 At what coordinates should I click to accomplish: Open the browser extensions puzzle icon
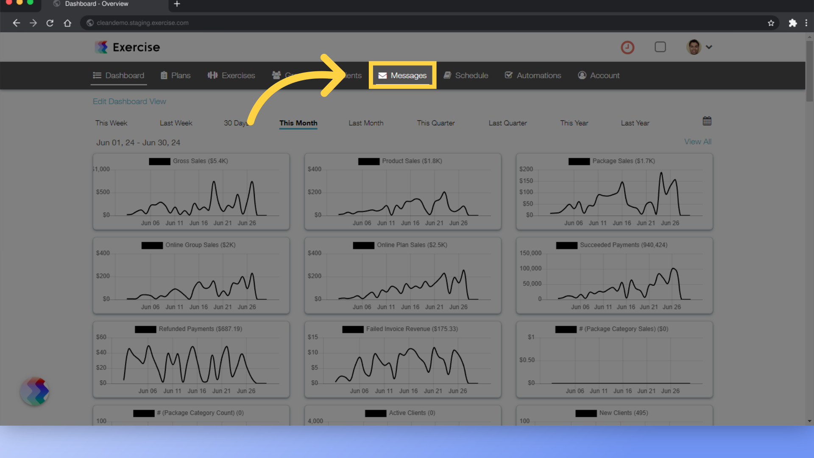click(x=792, y=23)
